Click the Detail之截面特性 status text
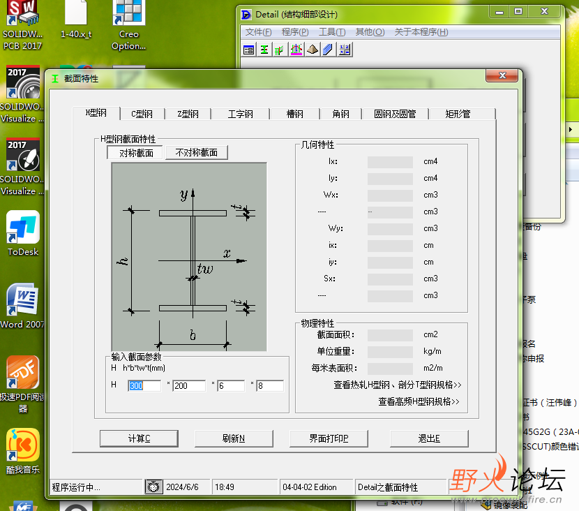This screenshot has height=511, width=579. click(388, 487)
